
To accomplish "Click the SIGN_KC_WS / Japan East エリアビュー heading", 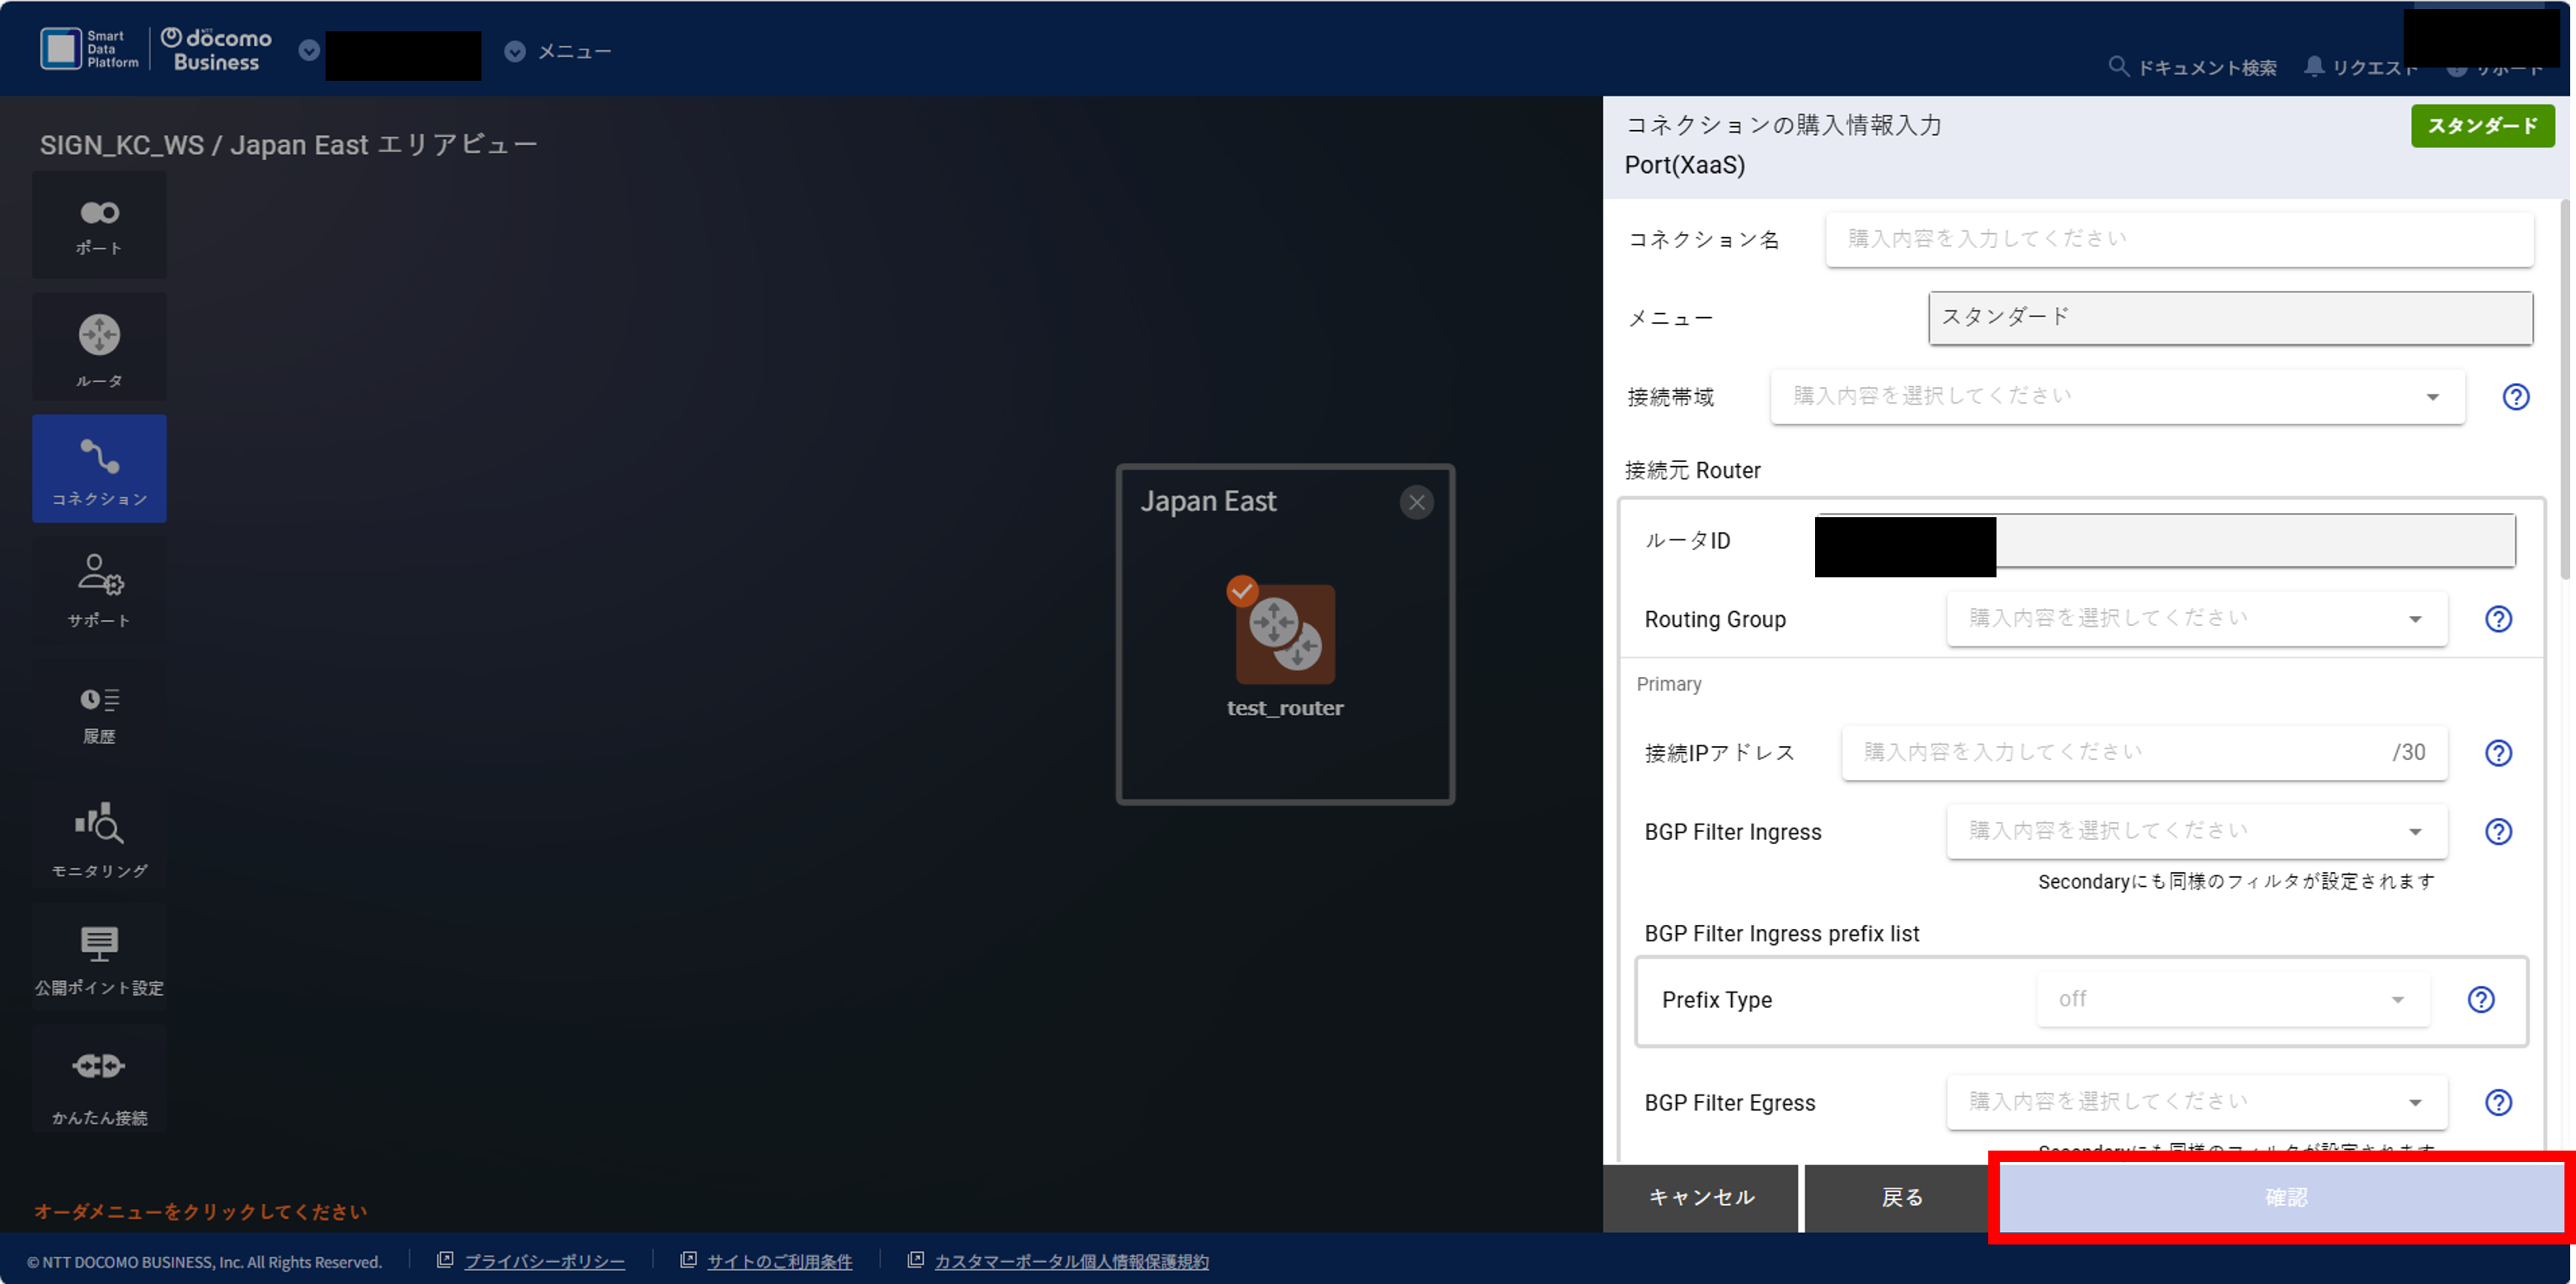I will [x=288, y=145].
